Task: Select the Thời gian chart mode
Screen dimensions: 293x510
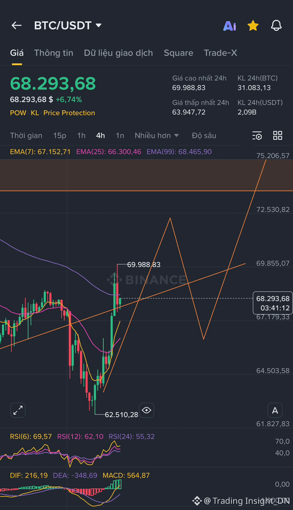Action: tap(26, 135)
